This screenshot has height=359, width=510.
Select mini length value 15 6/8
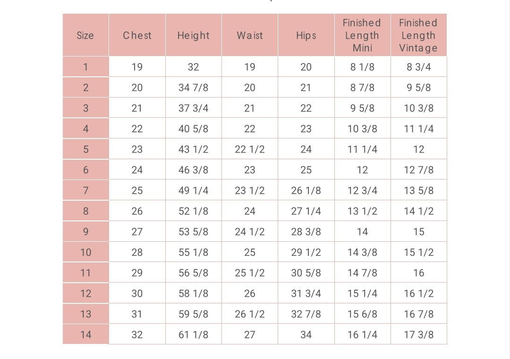(362, 314)
